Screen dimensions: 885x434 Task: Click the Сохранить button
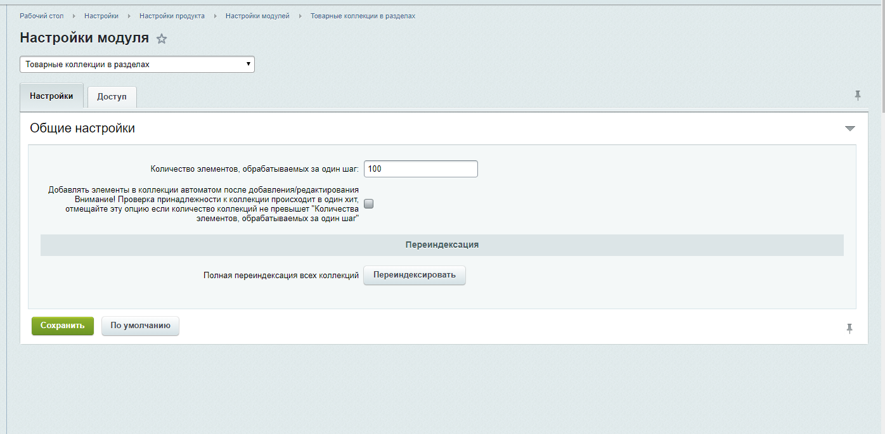click(63, 326)
